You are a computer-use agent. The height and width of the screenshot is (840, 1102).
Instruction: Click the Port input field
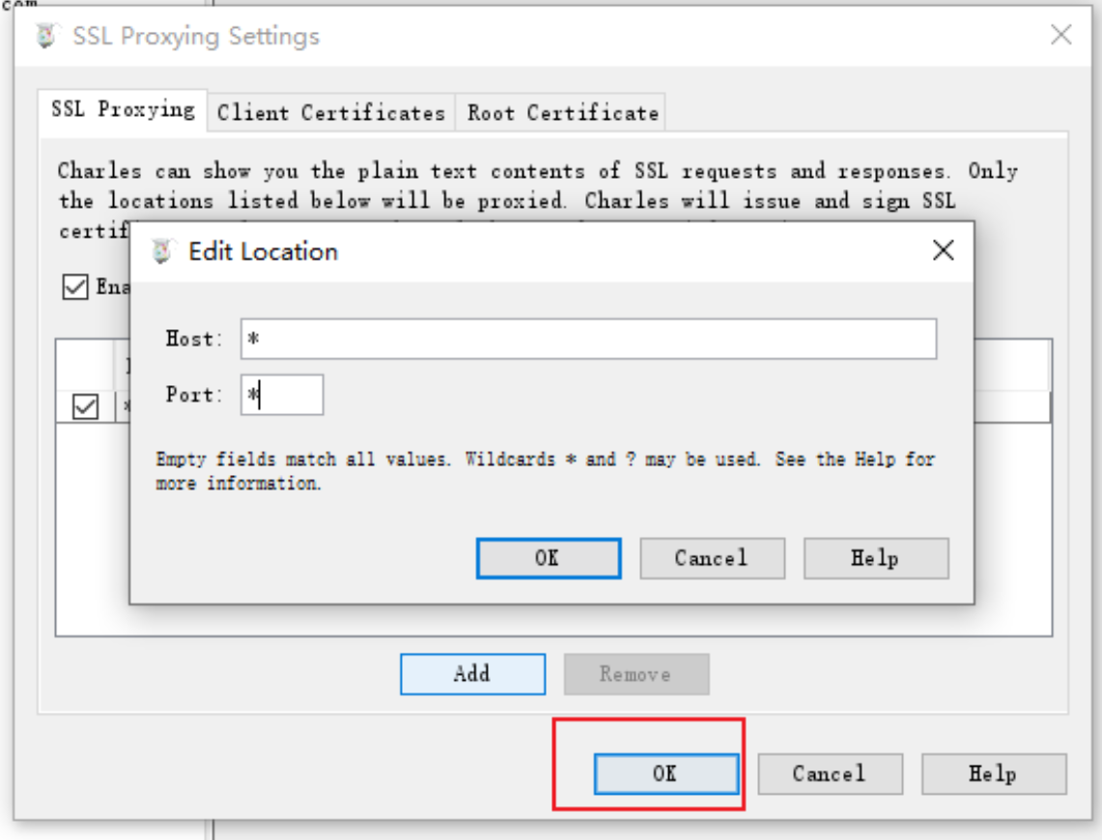pos(282,395)
